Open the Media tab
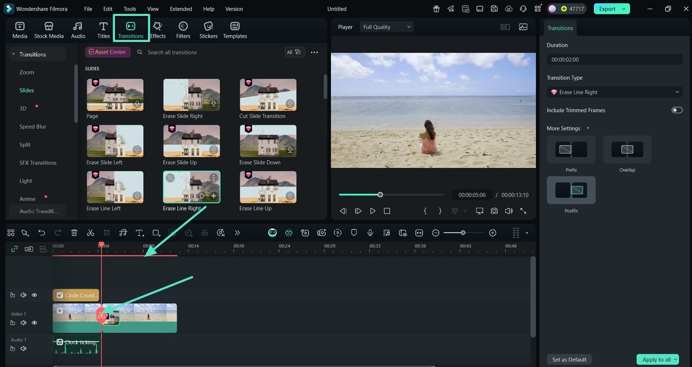 (x=20, y=30)
